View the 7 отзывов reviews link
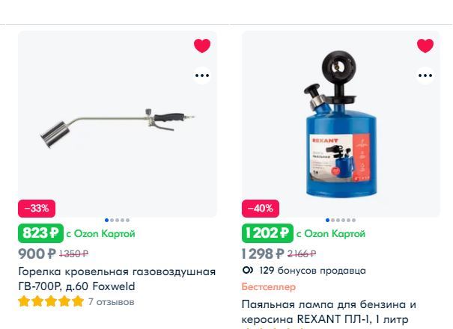 [112, 302]
